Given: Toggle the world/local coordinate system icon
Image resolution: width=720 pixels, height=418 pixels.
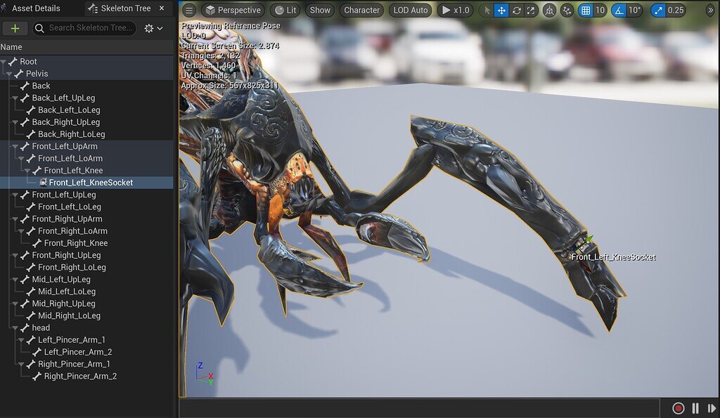Looking at the screenshot, I should (549, 10).
